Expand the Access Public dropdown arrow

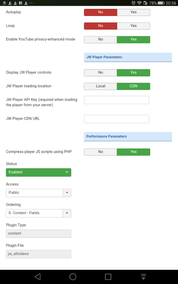point(67,193)
